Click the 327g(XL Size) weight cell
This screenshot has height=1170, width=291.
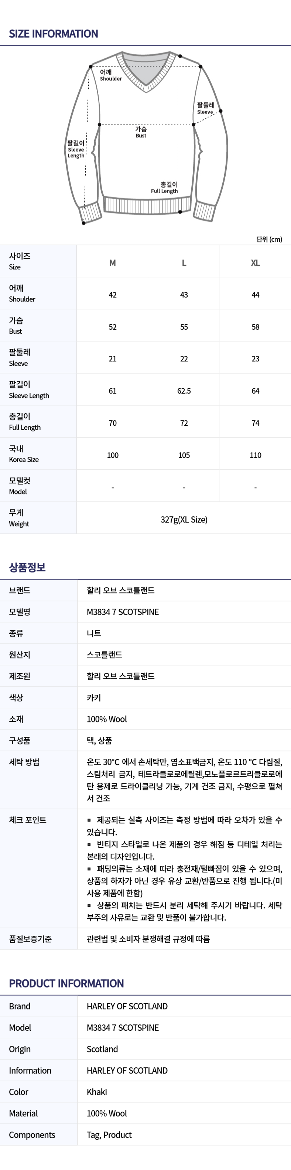pos(184,519)
